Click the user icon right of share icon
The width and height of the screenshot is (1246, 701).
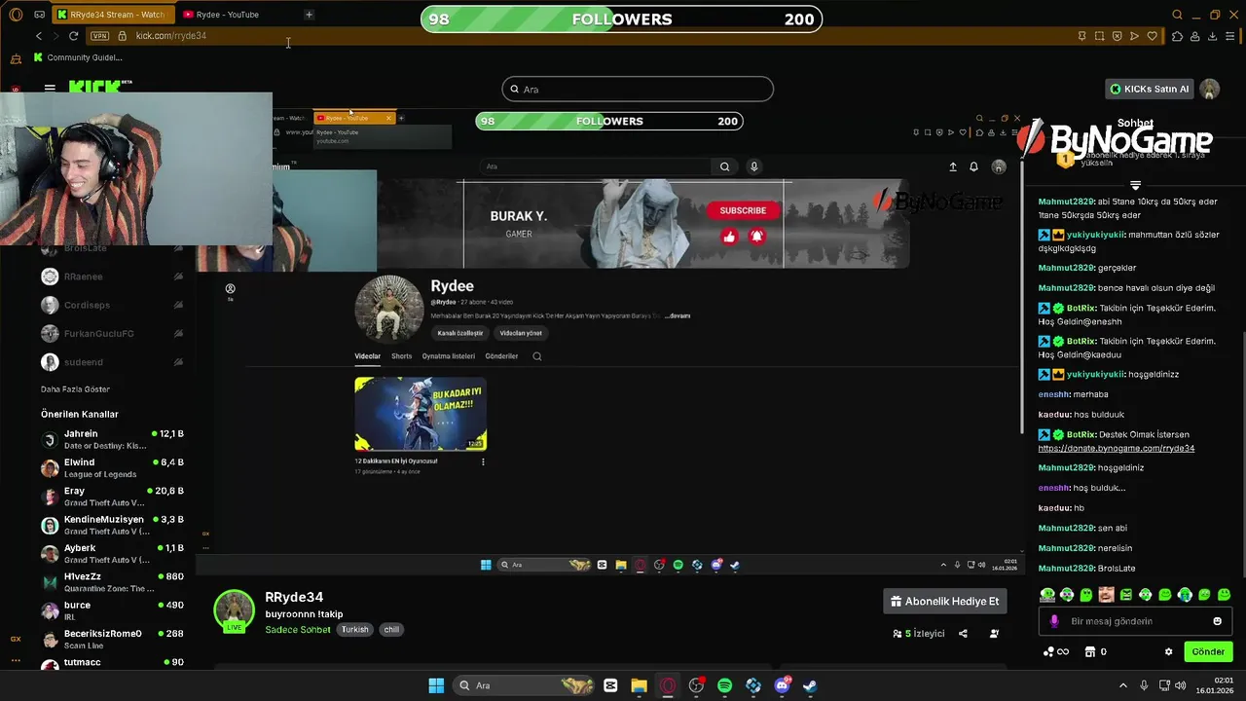(x=994, y=634)
